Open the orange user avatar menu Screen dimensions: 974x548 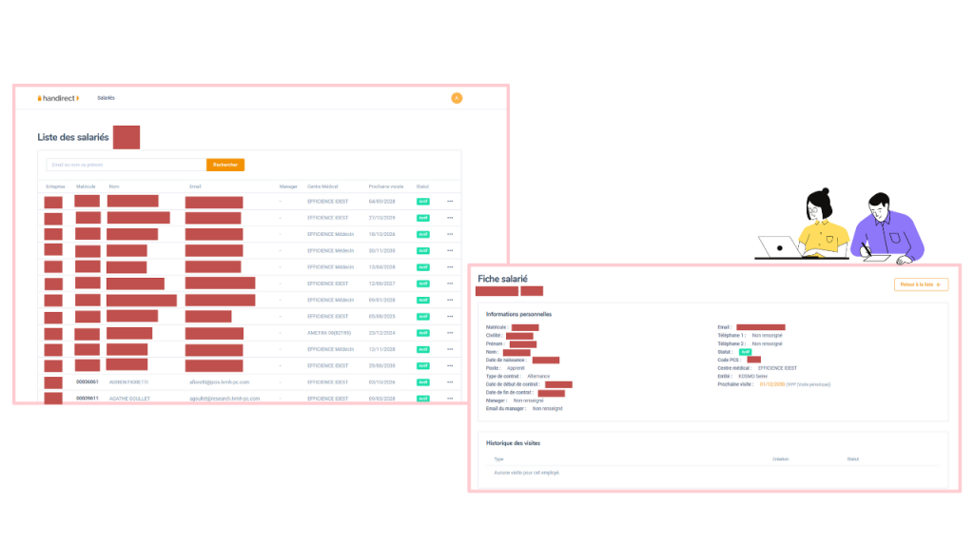[457, 98]
